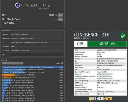Select the Threadripper 3990X ranking entry
Viewport: 128px width, 102px height.
pyautogui.click(x=32, y=67)
